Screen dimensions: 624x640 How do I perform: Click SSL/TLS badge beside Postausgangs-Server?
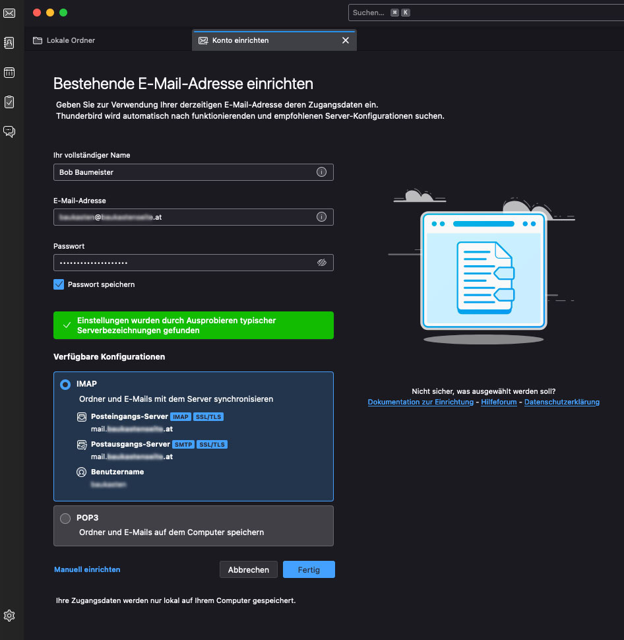point(212,445)
